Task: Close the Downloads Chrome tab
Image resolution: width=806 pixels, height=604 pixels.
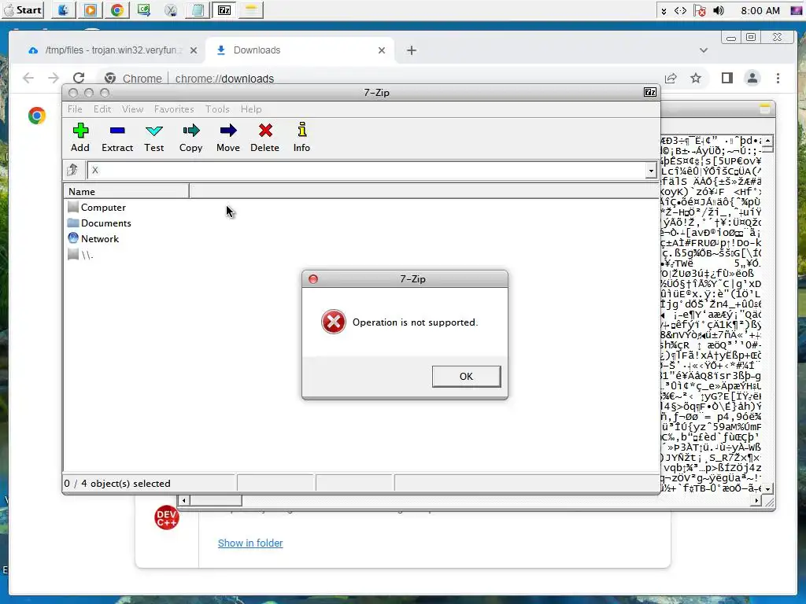Action: pyautogui.click(x=382, y=50)
